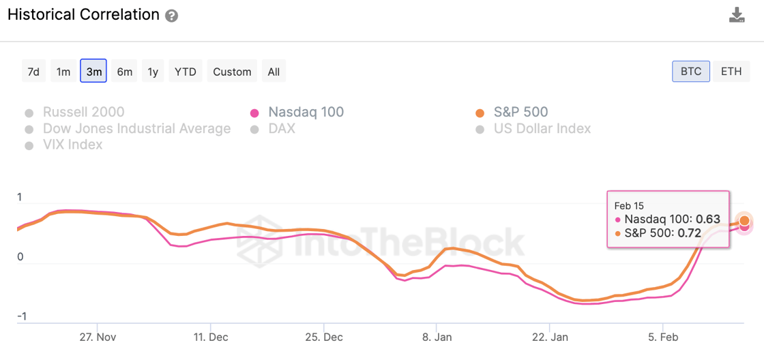Switch the chart to ETH
This screenshot has height=360, width=764.
731,72
